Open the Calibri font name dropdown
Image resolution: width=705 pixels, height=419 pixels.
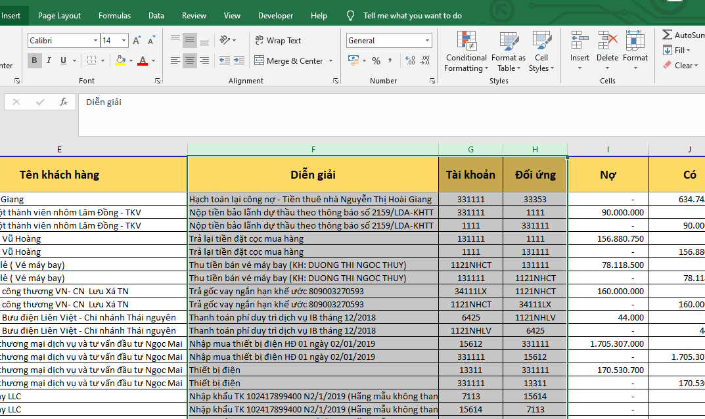[x=95, y=41]
